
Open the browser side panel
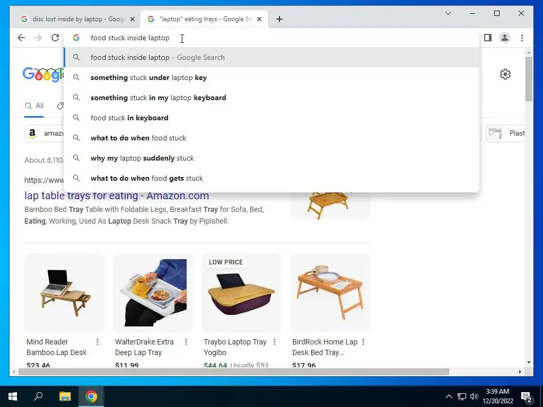pyautogui.click(x=488, y=38)
